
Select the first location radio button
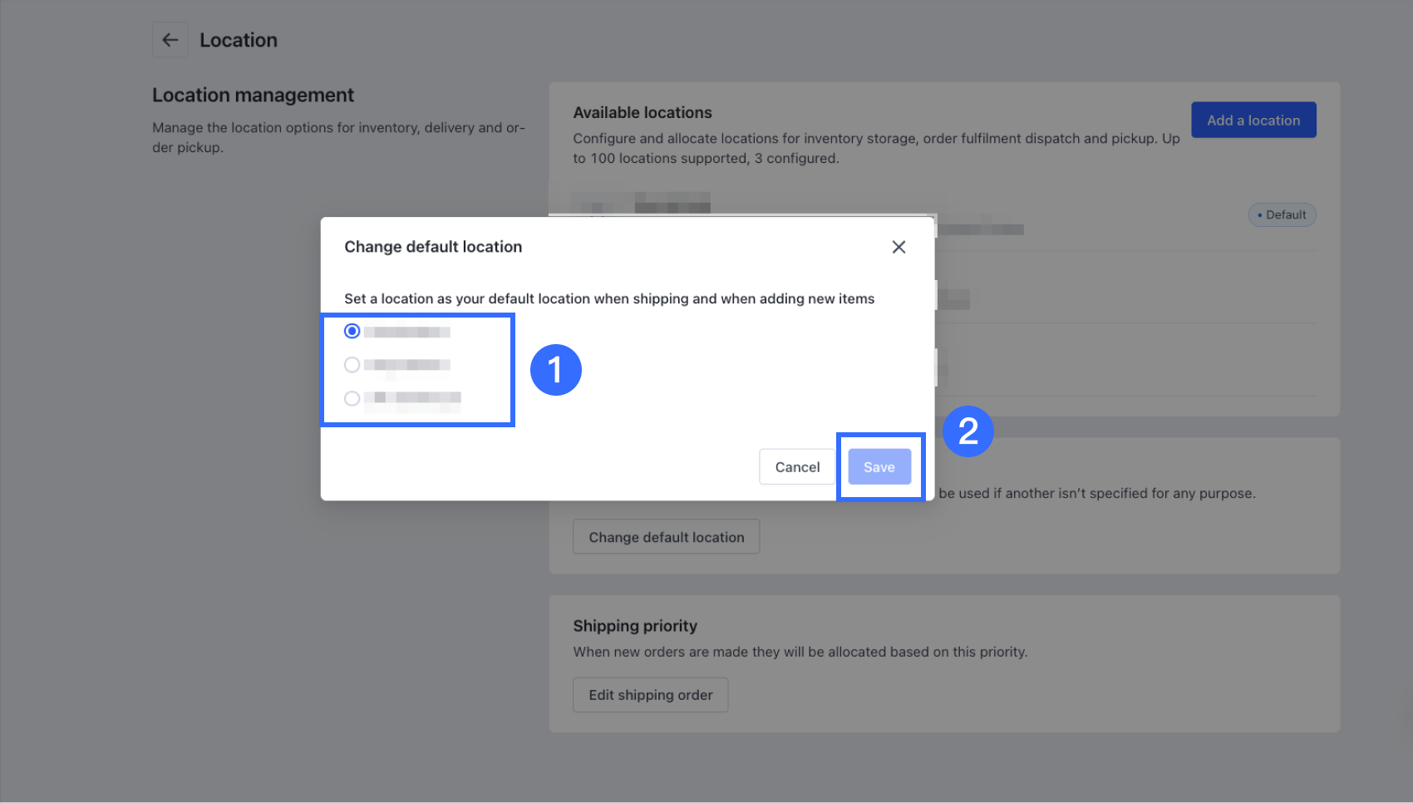[352, 332]
